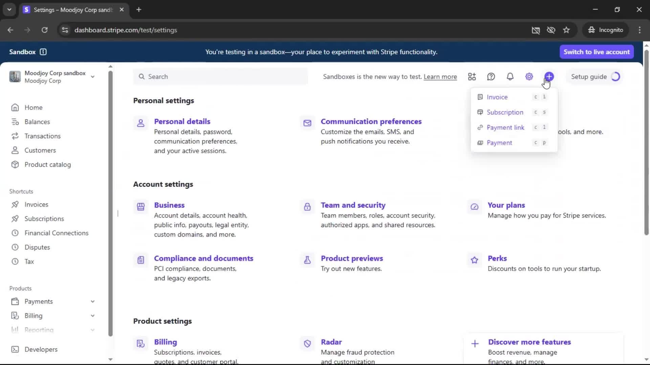Click the Sandbox info icon

coord(43,52)
